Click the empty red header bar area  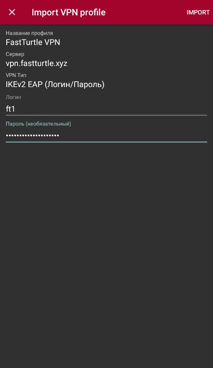146,13
